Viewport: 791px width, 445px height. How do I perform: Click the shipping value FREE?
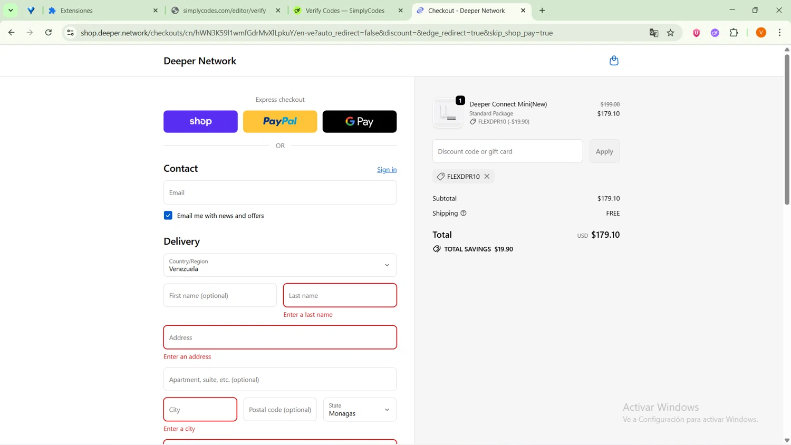click(x=613, y=214)
